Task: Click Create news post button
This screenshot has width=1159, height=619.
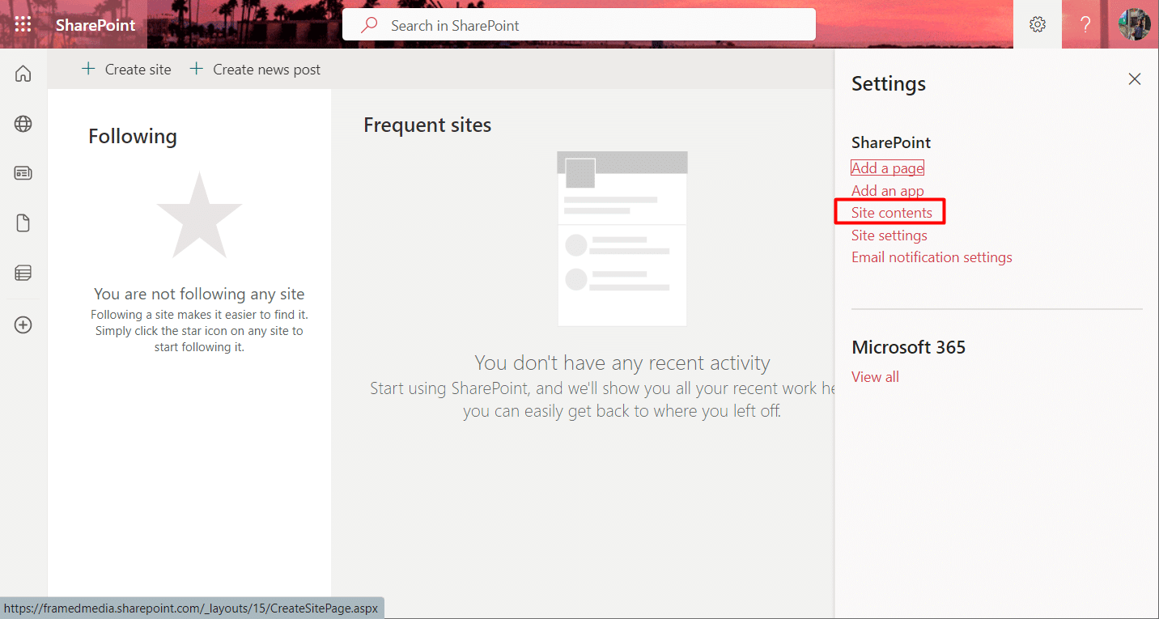Action: pos(255,70)
